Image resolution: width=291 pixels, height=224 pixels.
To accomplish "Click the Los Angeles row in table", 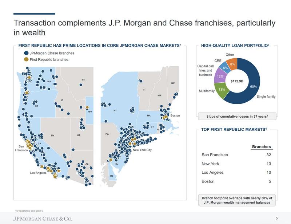I will [236, 173].
